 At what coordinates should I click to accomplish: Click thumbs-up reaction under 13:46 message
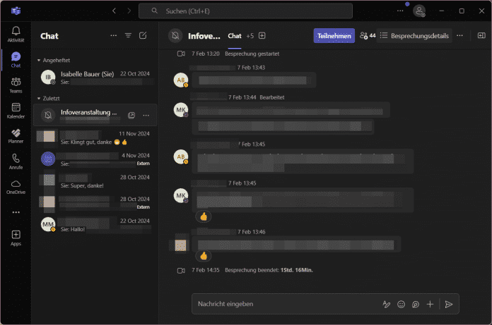click(x=204, y=256)
